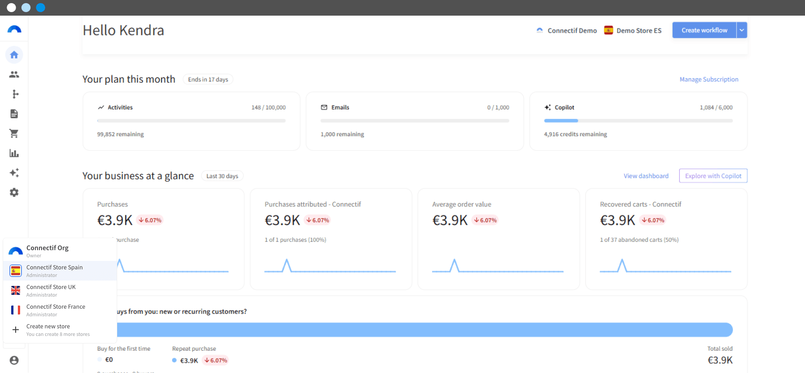
Task: Open the Connectif Demo account selector
Action: pos(567,30)
